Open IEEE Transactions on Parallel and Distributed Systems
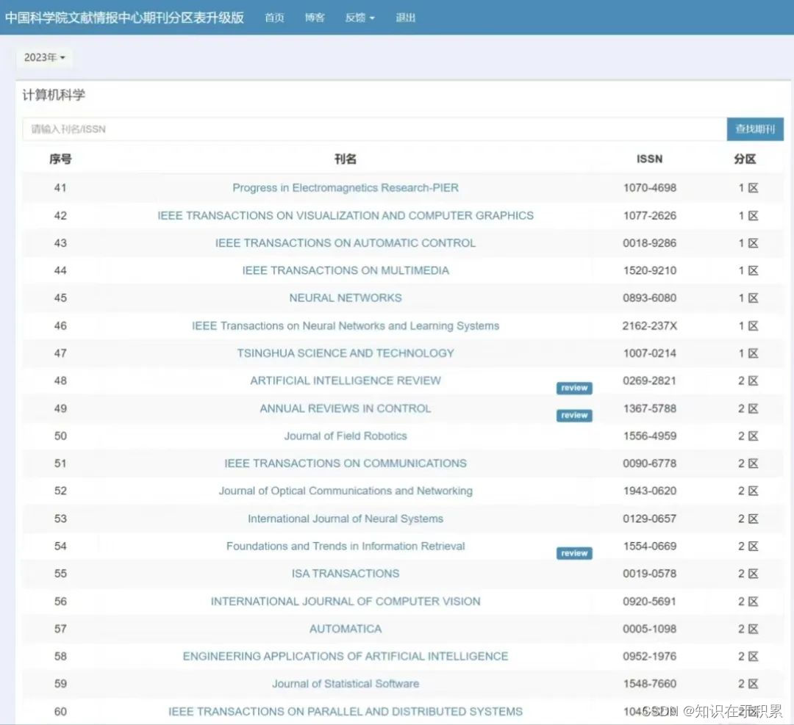 click(346, 711)
